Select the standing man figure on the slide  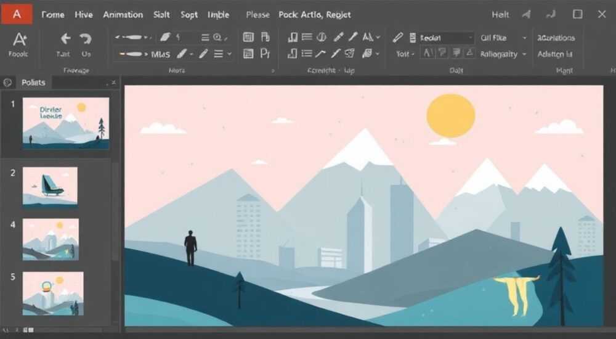click(x=190, y=248)
